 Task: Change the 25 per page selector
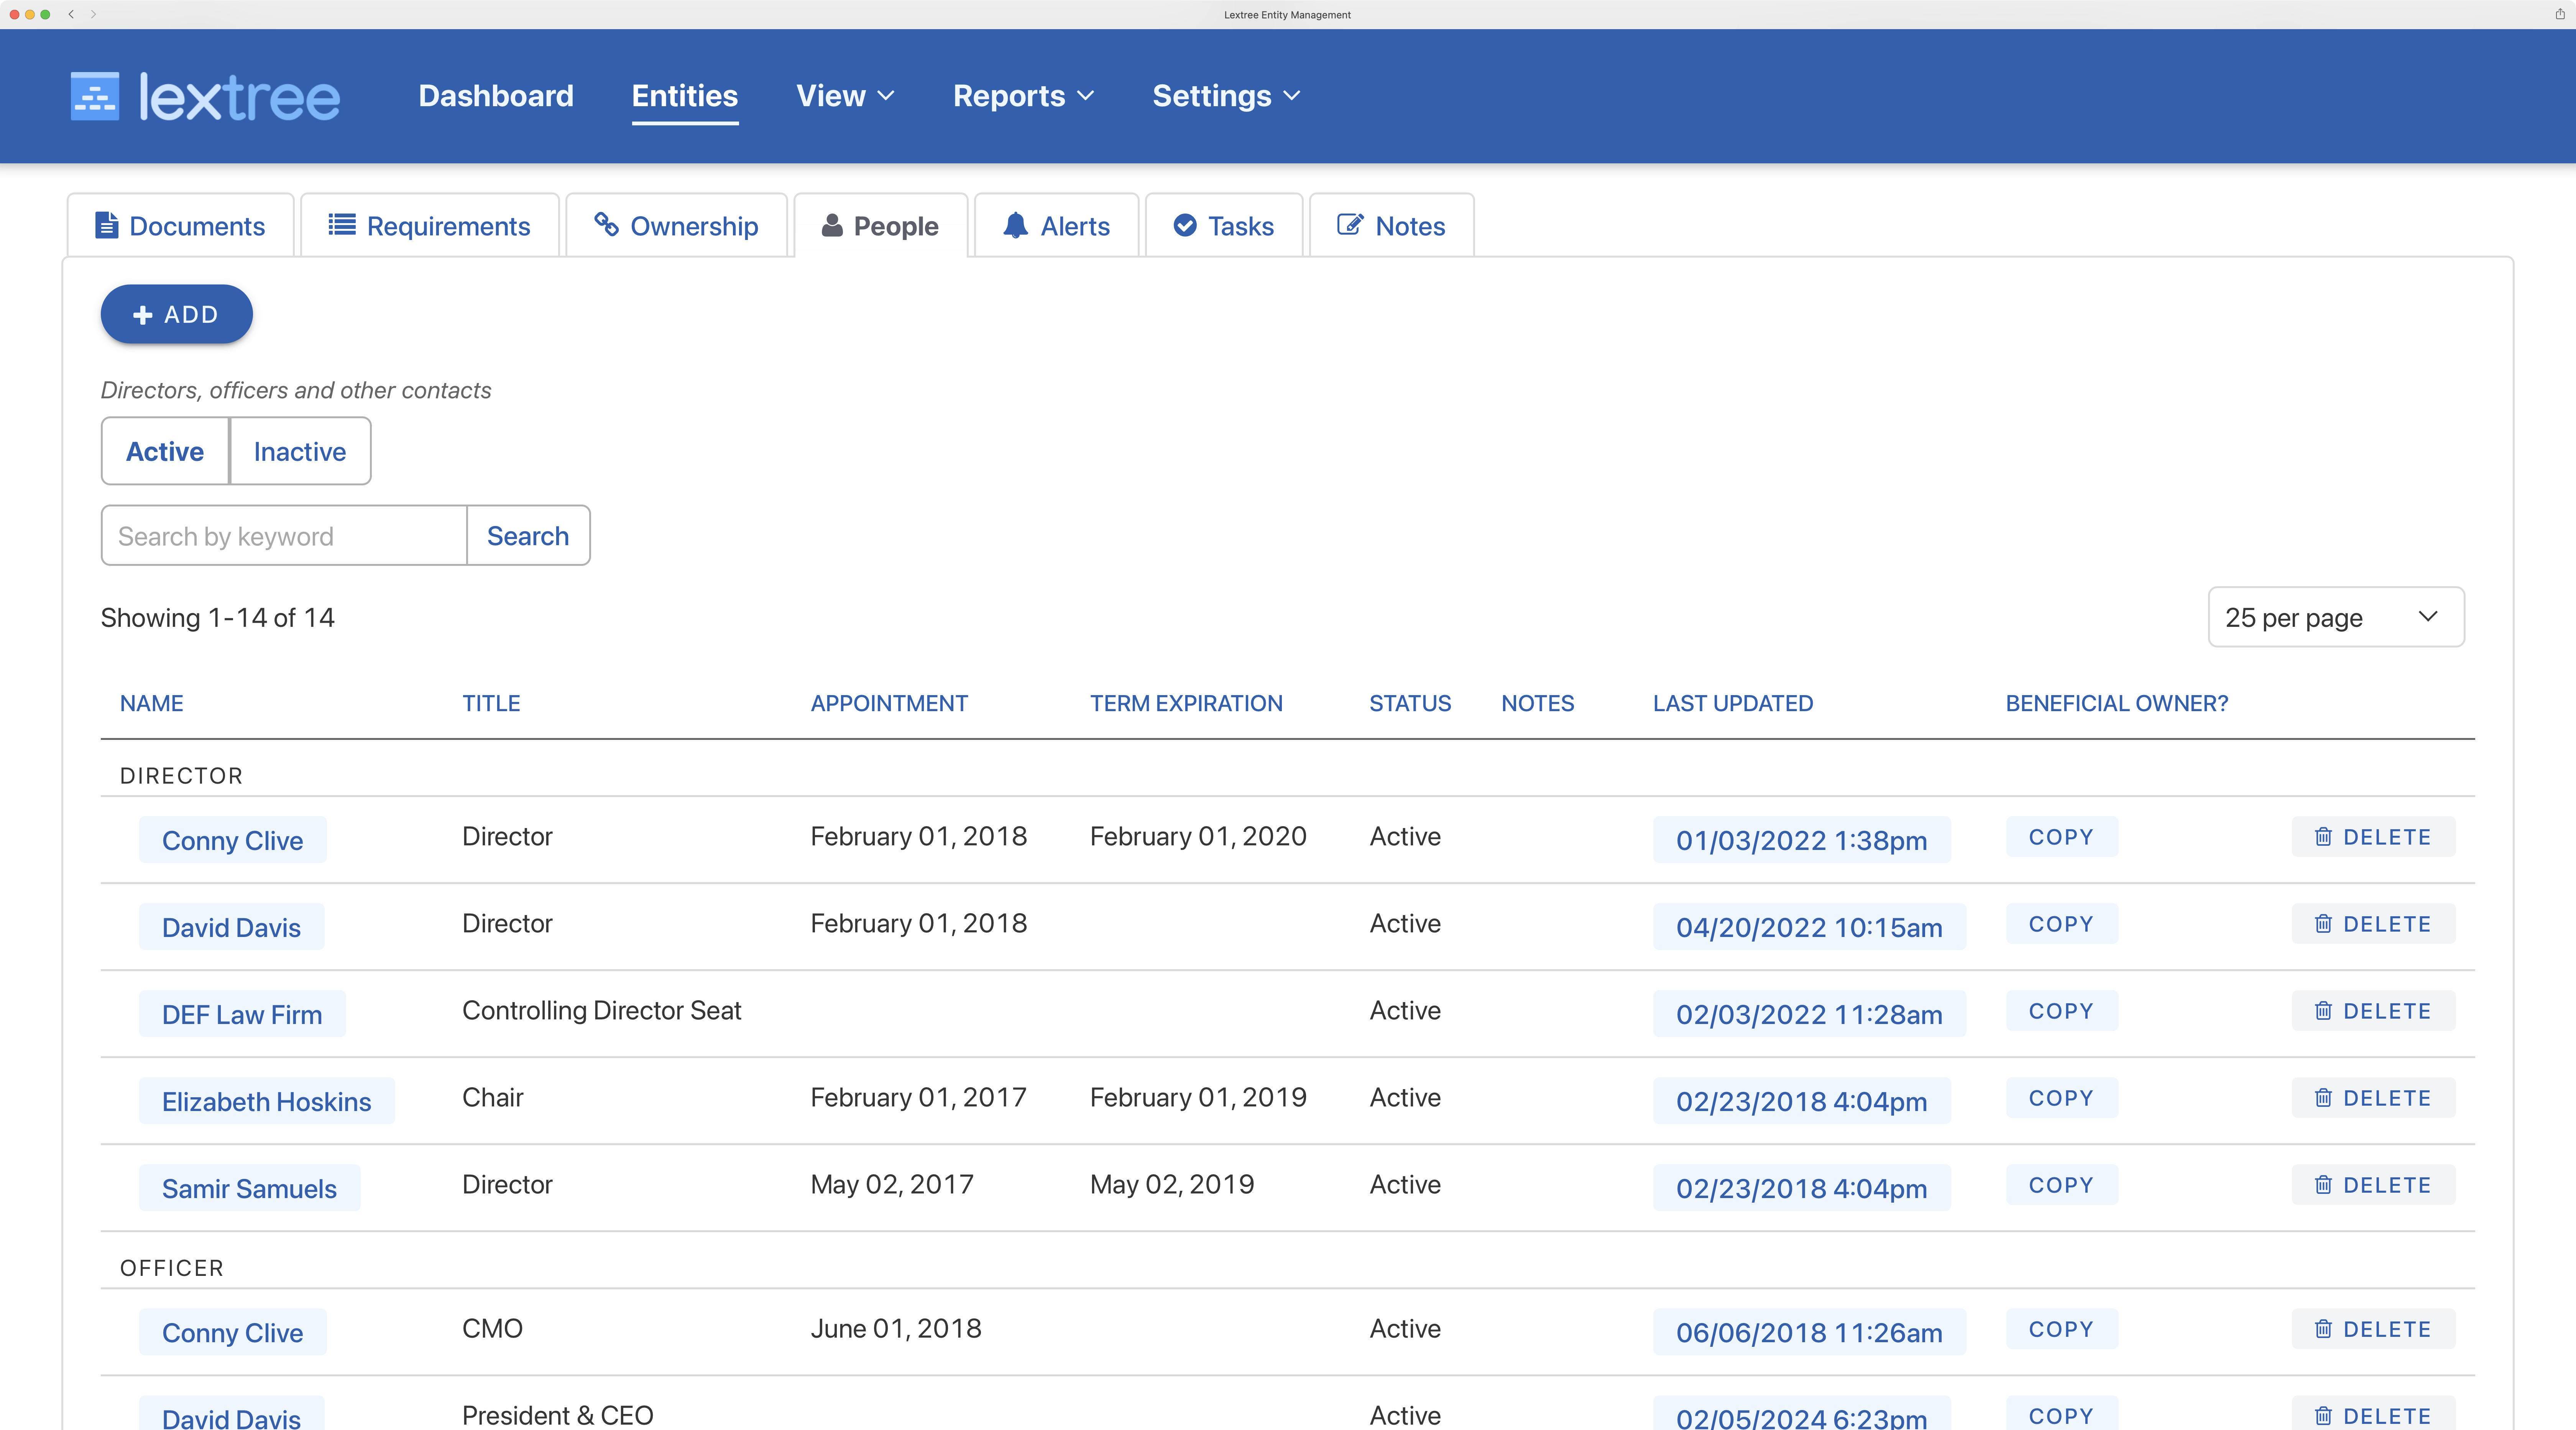coord(2336,617)
